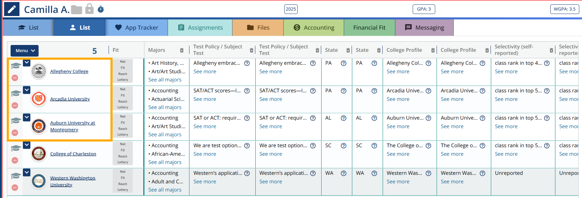Screen dimensions: 582x198
Task: Open the Files tab
Action: coord(258,28)
